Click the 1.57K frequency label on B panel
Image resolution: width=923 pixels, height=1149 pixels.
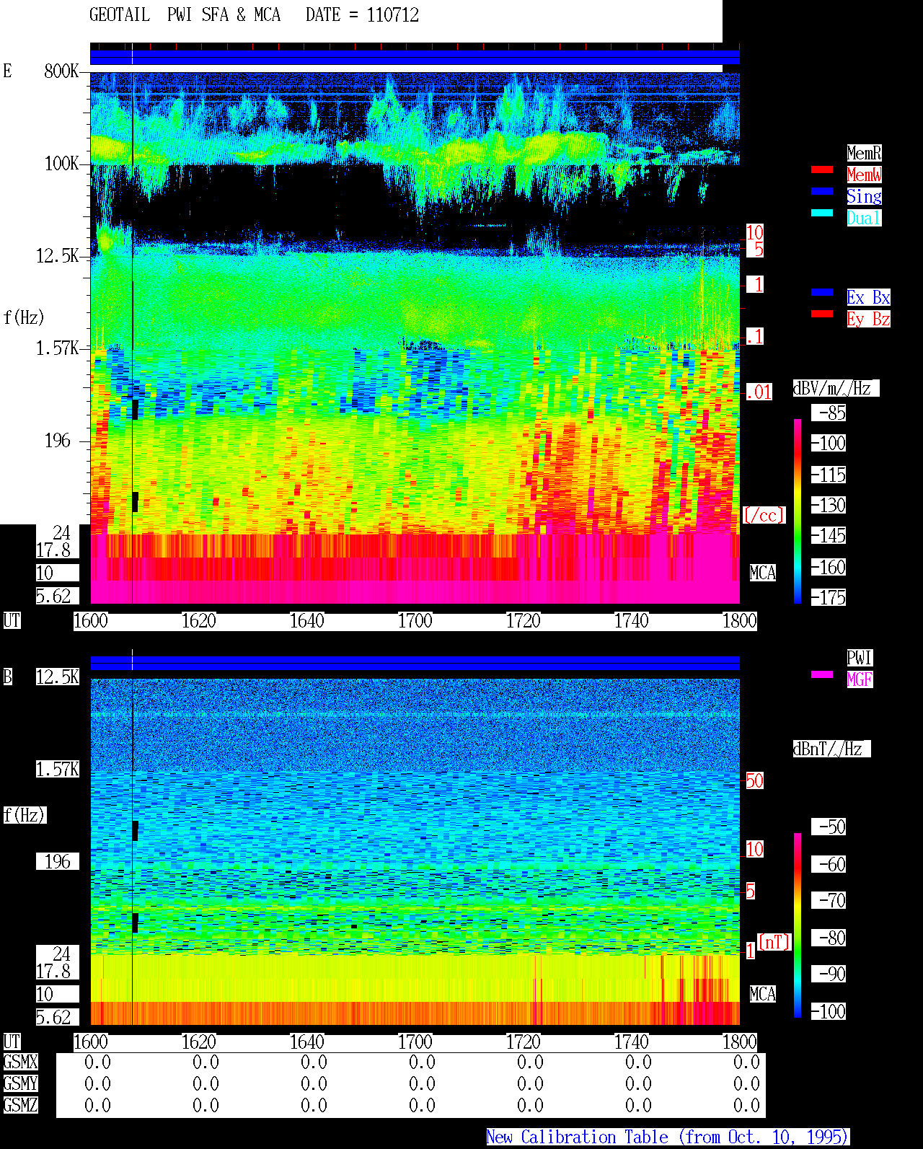(x=58, y=769)
